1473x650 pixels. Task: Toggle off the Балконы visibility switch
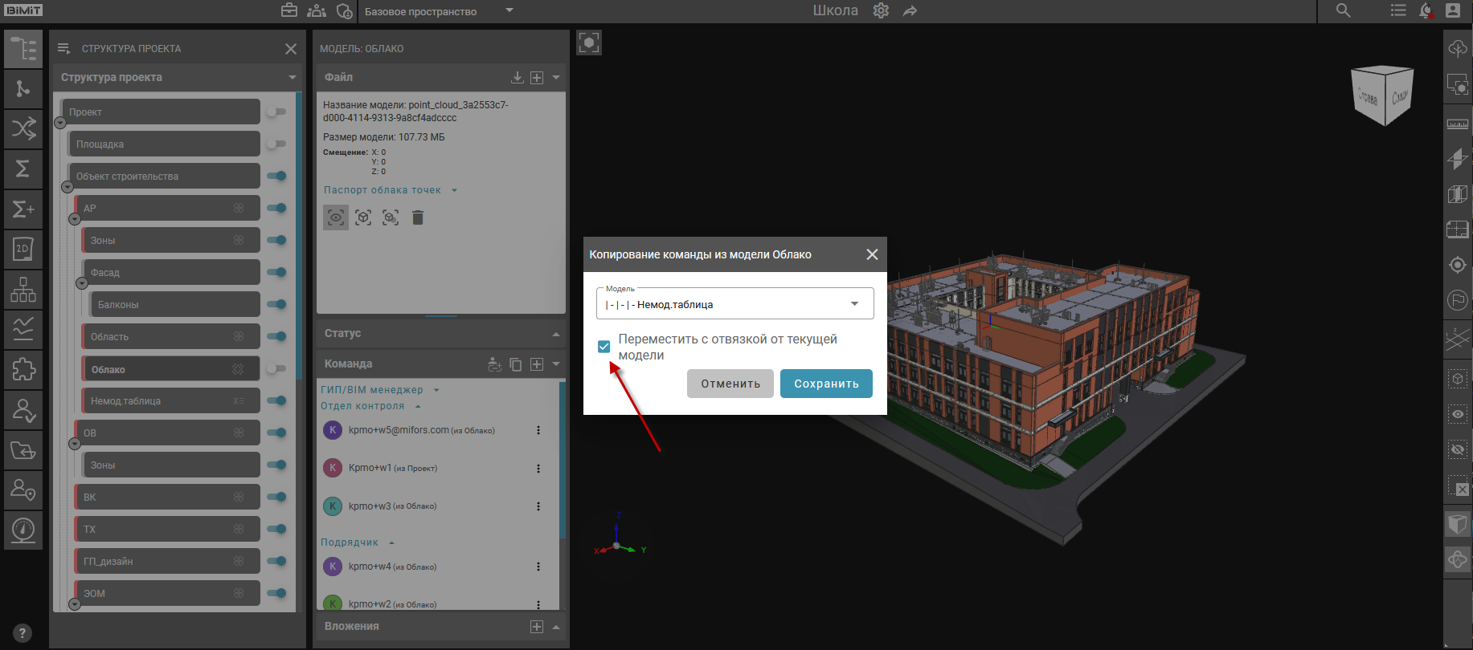(276, 305)
